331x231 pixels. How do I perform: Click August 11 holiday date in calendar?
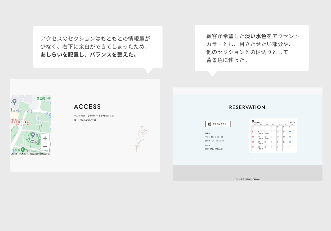tap(285, 133)
